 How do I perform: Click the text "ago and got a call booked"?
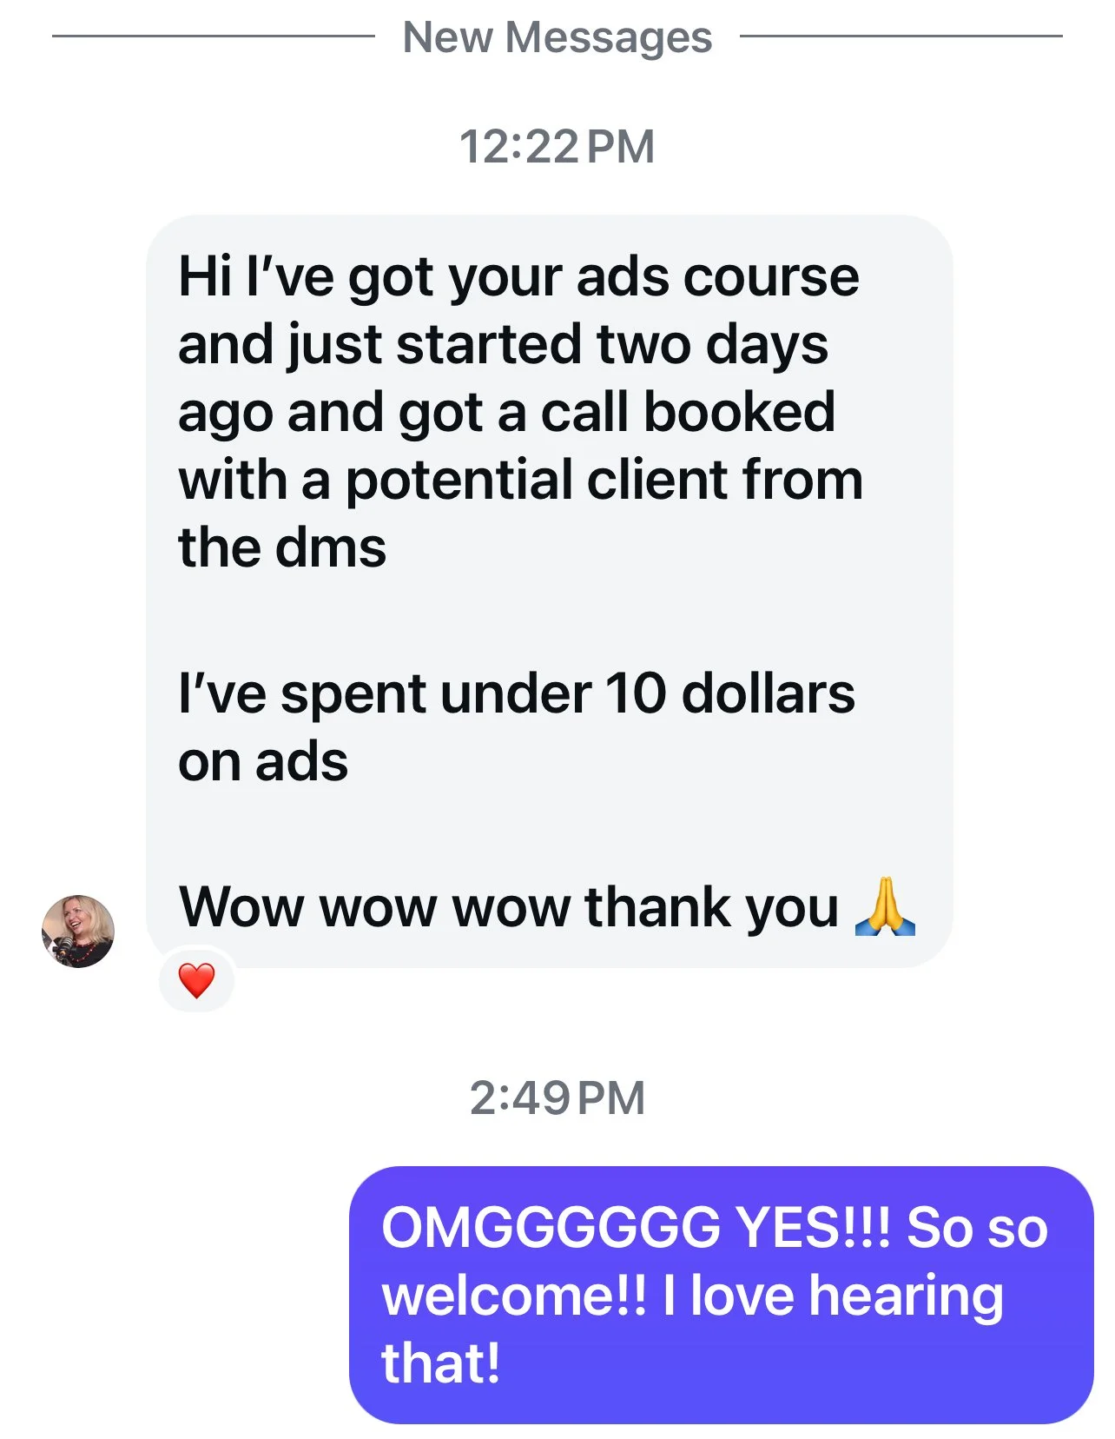pos(506,413)
